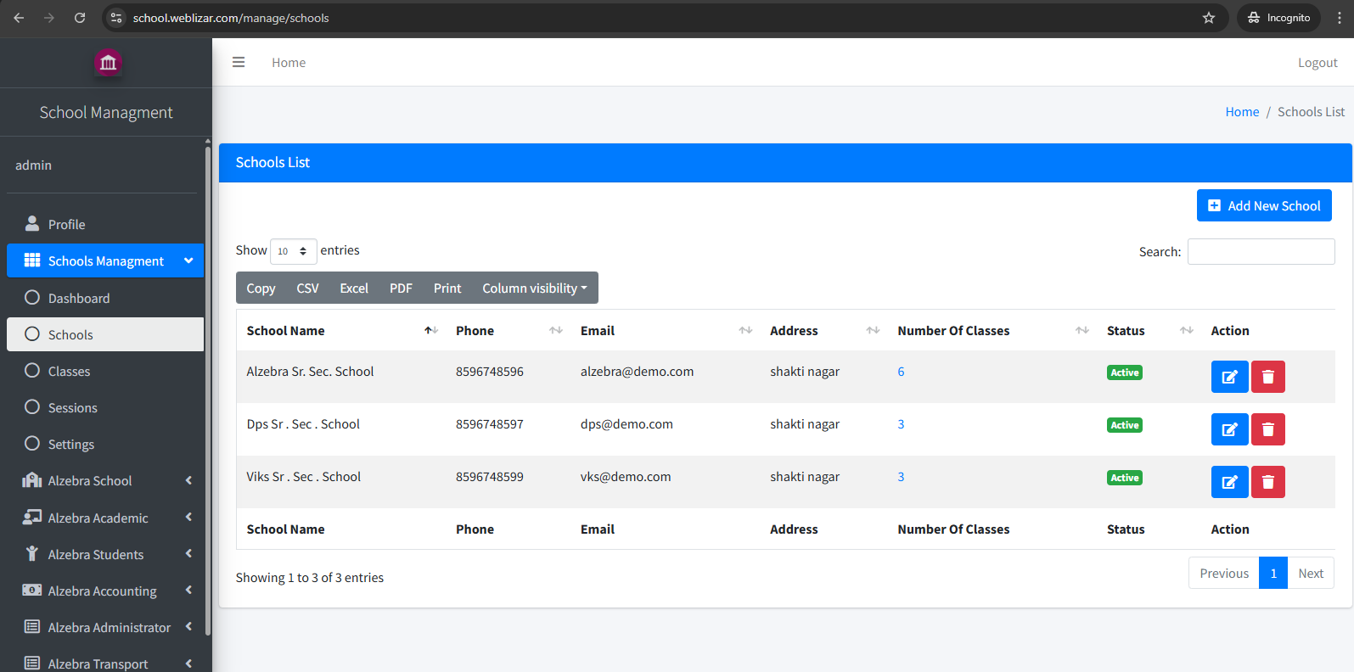Reload the page using browser refresh icon
The image size is (1354, 672).
coord(80,18)
